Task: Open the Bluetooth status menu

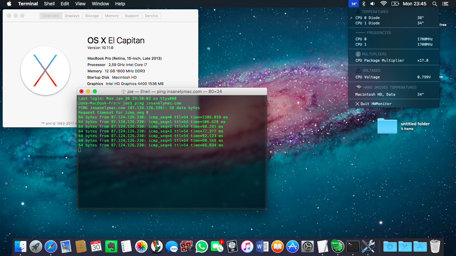Action: coord(364,4)
